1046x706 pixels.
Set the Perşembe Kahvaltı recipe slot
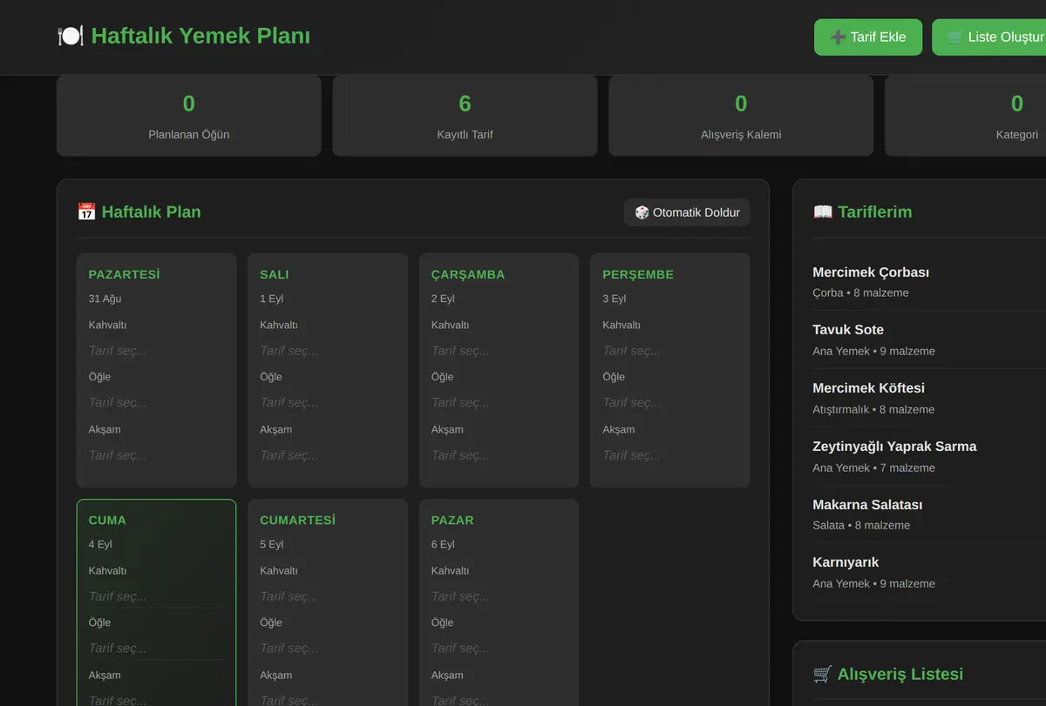tap(670, 351)
